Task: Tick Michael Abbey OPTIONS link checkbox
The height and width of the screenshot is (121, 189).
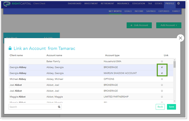Action: click(x=162, y=79)
